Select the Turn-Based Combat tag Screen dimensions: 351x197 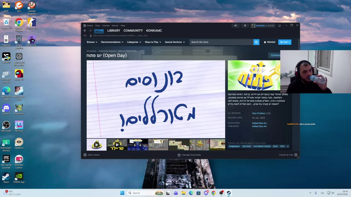[262, 146]
